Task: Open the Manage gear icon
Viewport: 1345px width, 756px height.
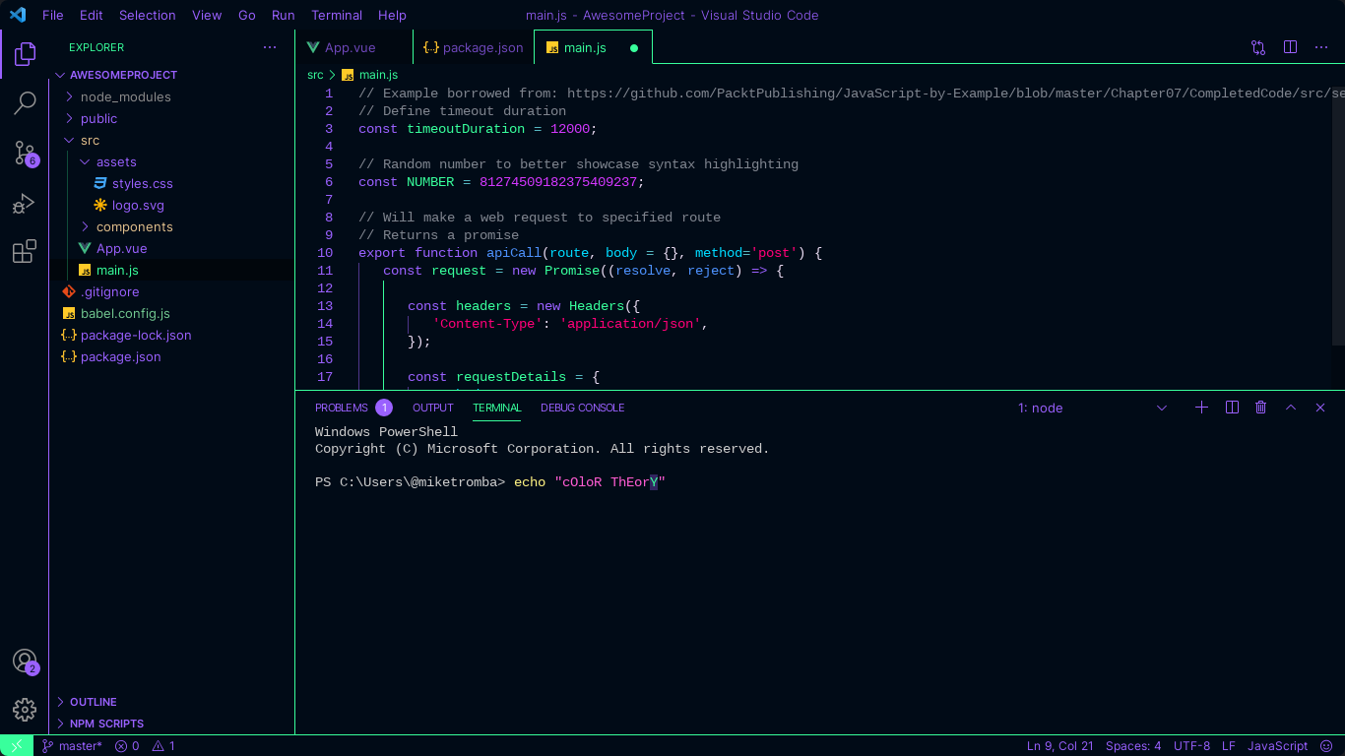Action: point(25,709)
